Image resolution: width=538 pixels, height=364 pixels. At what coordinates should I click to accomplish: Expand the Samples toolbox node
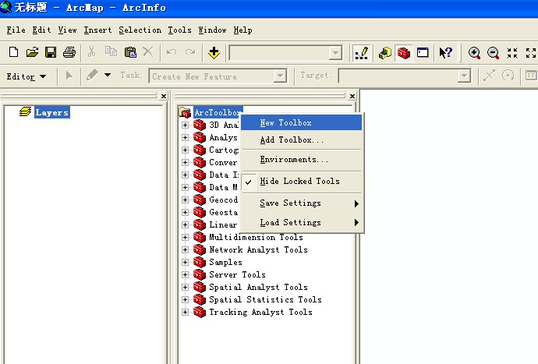click(x=185, y=262)
